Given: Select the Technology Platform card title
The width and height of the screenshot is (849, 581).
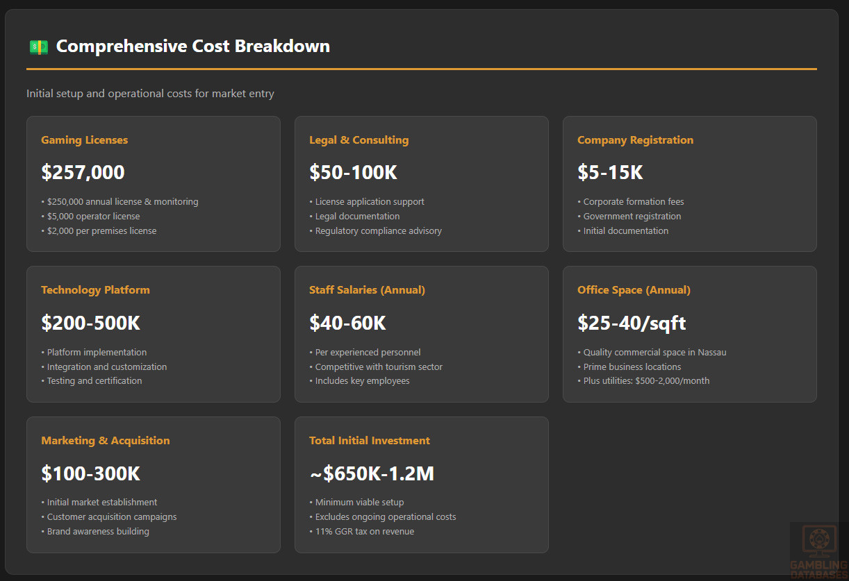Looking at the screenshot, I should pyautogui.click(x=95, y=290).
